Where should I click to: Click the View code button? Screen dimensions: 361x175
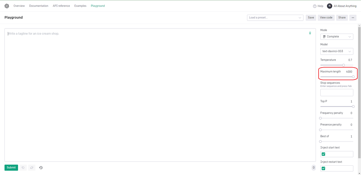click(326, 17)
